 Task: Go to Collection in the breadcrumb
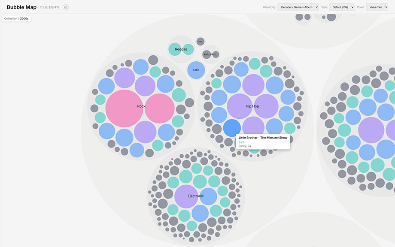11,19
